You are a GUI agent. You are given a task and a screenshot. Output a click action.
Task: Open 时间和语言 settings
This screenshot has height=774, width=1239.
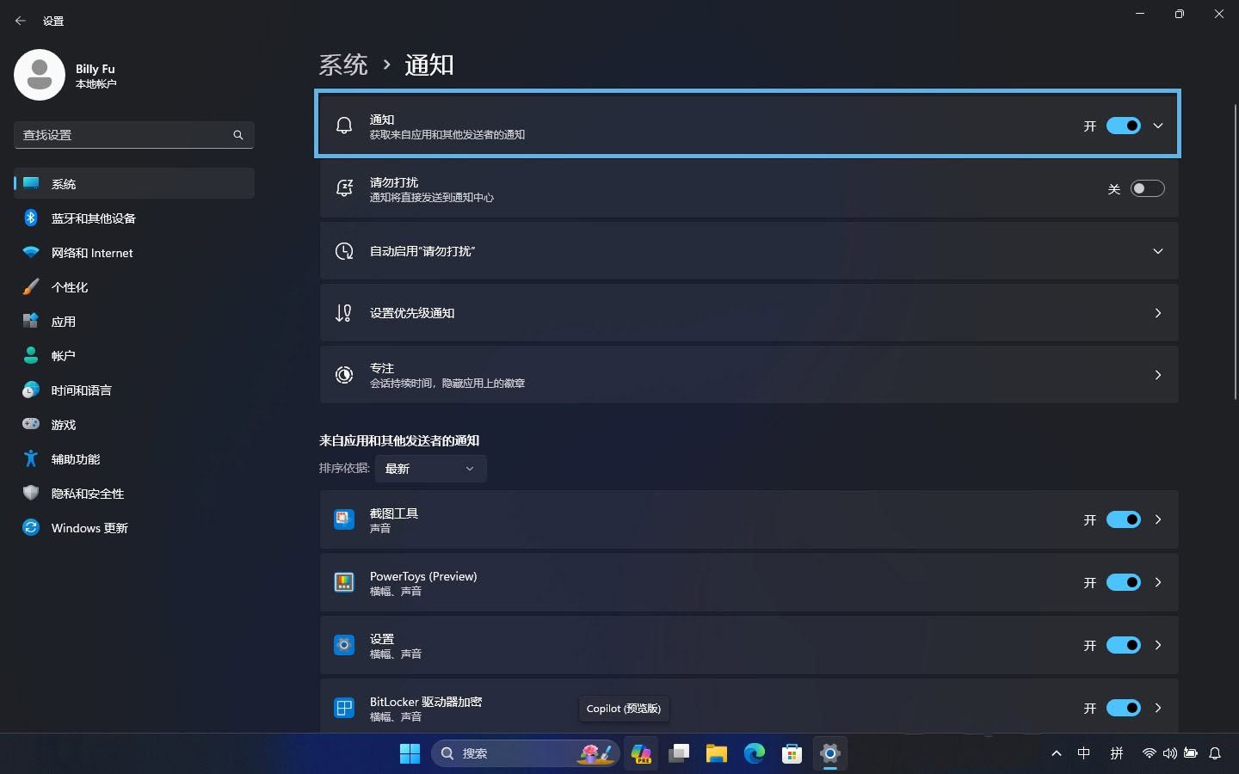click(134, 390)
